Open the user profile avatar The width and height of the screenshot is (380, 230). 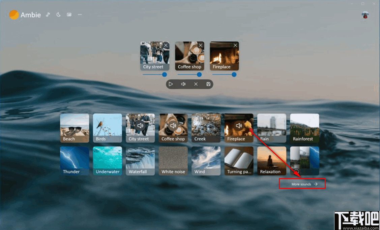point(365,15)
